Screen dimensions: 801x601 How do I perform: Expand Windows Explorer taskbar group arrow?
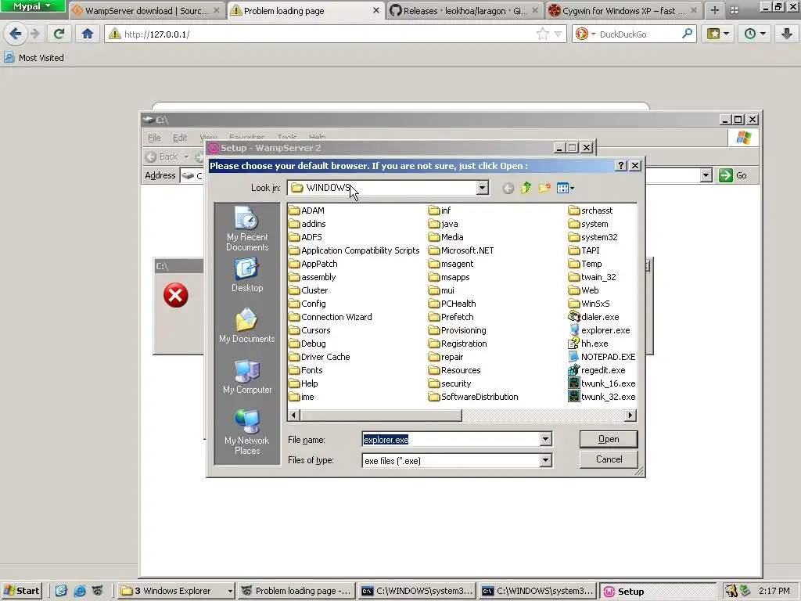[x=230, y=591]
